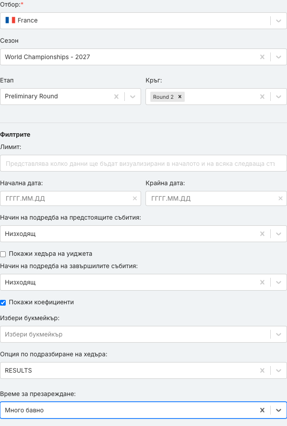Click the Покажи коефициенти label
Image resolution: width=287 pixels, height=426 pixels.
click(41, 302)
